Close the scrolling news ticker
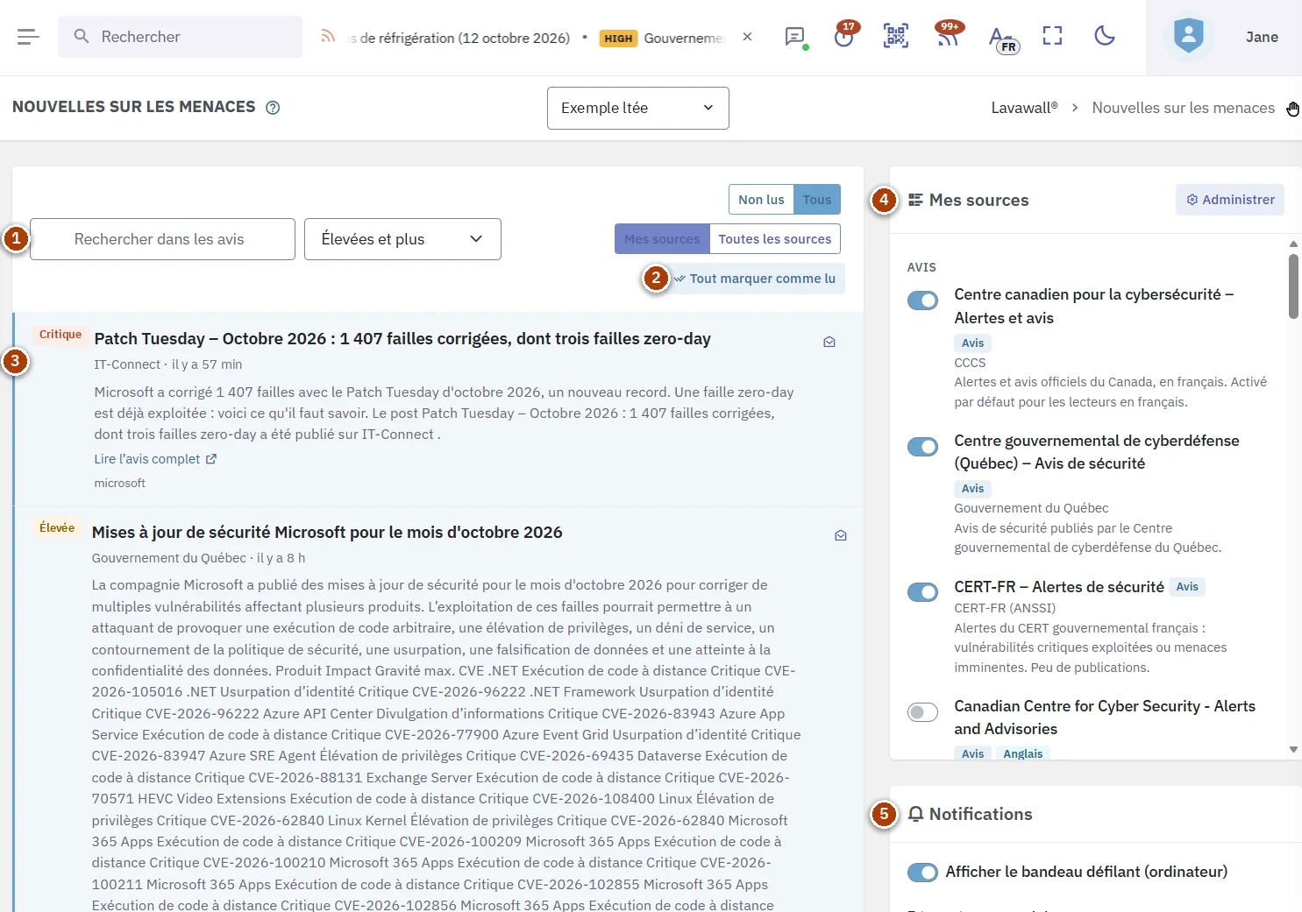 pos(747,37)
